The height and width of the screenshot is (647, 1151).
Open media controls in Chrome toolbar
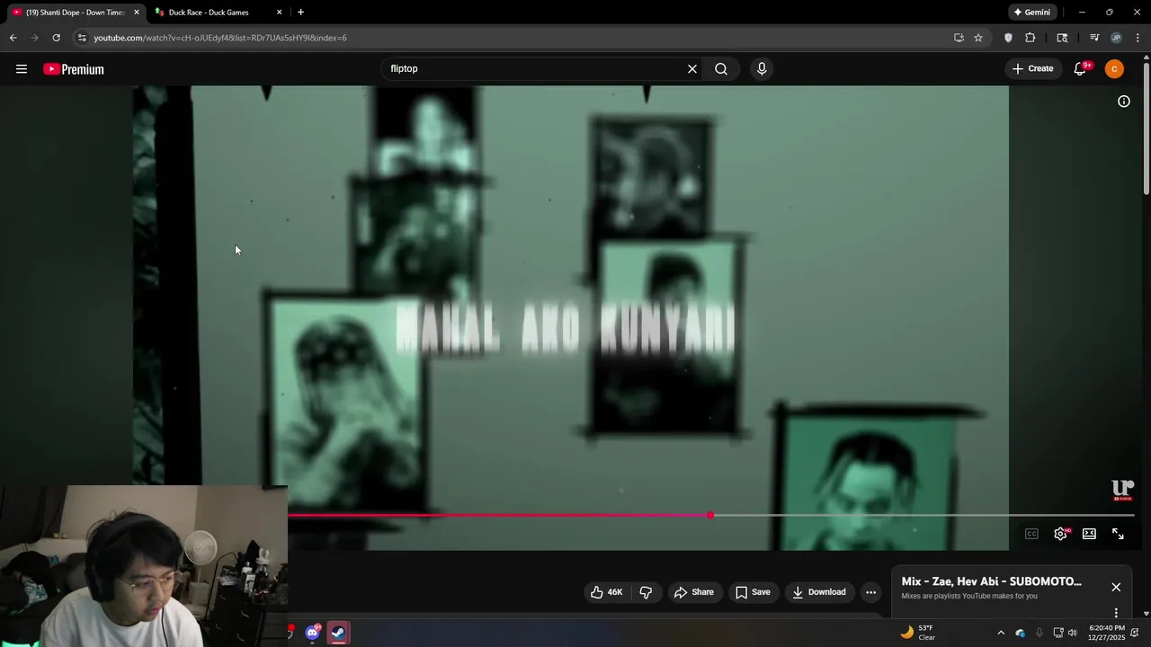tap(1094, 38)
